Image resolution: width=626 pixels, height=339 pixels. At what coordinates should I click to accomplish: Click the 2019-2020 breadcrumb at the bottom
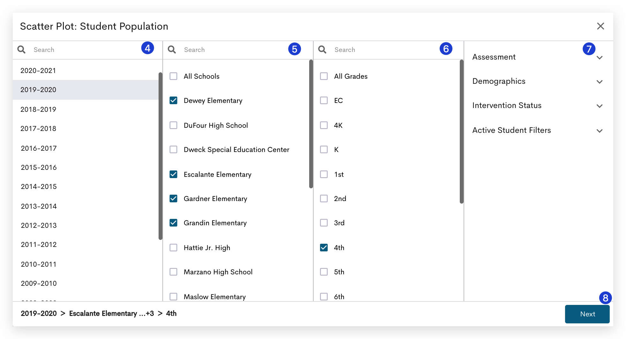(39, 314)
